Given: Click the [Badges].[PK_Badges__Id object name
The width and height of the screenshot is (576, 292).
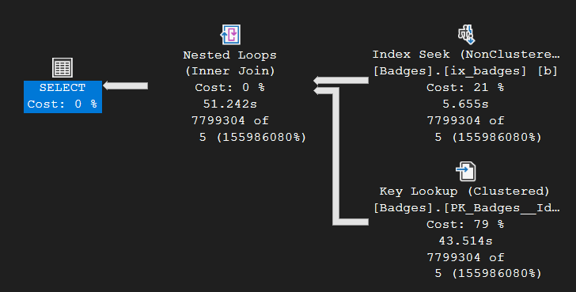Looking at the screenshot, I should 467,208.
